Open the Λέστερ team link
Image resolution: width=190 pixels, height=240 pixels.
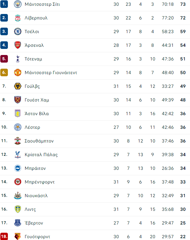[32, 127]
